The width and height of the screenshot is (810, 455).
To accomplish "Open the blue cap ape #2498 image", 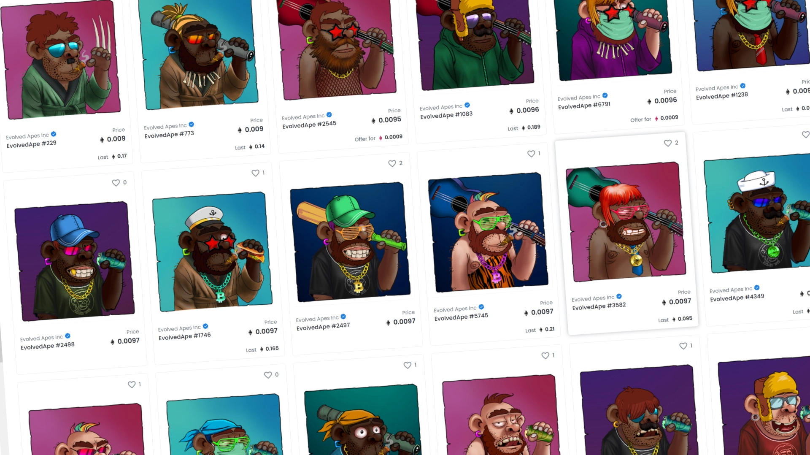I will pos(75,261).
